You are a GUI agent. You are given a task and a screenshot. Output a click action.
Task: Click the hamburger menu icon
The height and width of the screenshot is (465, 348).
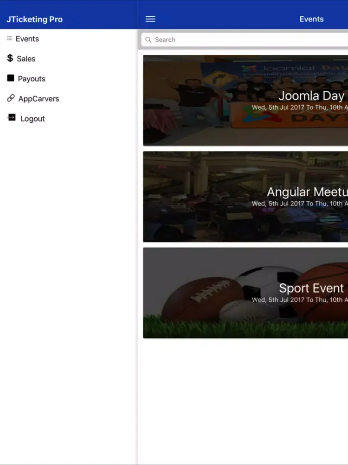[150, 19]
